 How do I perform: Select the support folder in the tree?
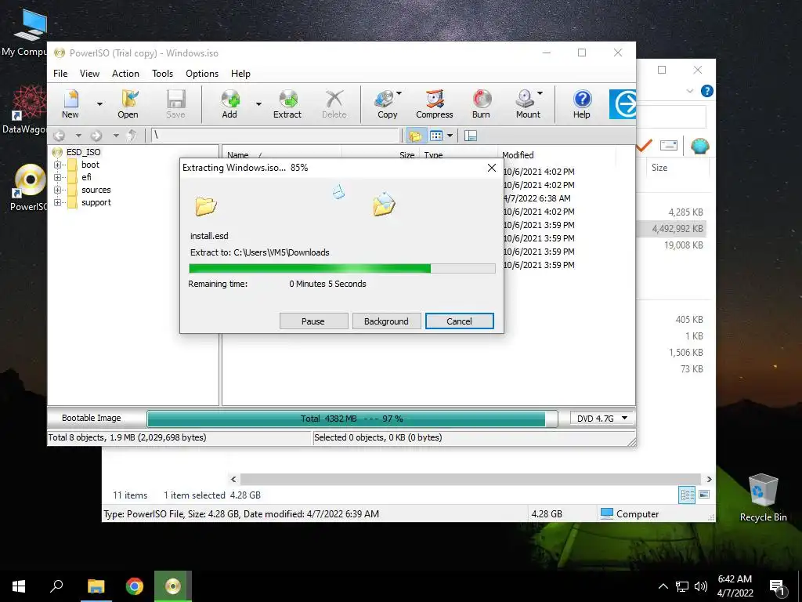pyautogui.click(x=96, y=202)
